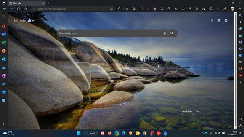Add this page to favorites from address bar
The width and height of the screenshot is (244, 137).
[x=111, y=9]
